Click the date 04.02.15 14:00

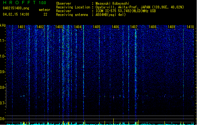pos(16,14)
